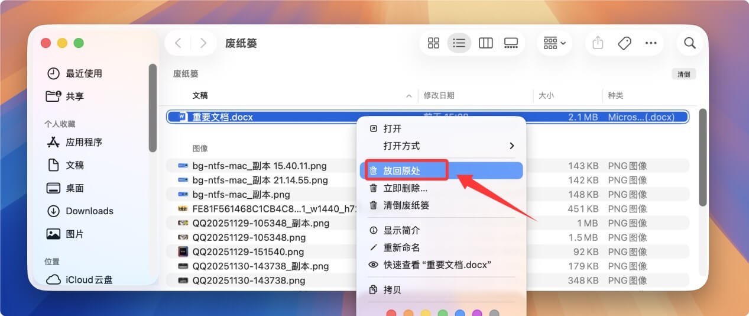The image size is (749, 316).
Task: Go back using the left chevron
Action: point(178,43)
